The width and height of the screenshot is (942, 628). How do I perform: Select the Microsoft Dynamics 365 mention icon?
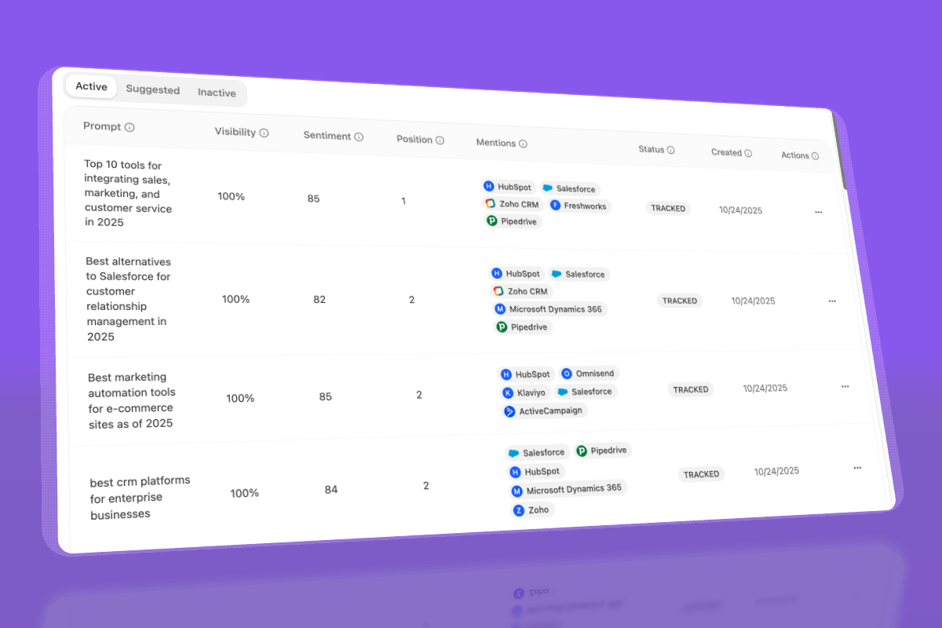coord(500,309)
